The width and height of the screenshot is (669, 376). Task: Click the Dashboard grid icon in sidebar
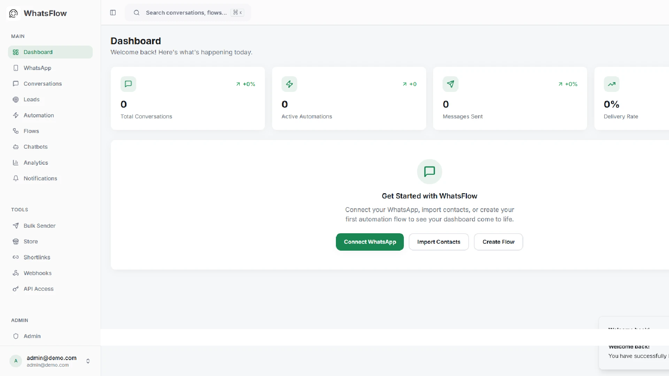pos(16,52)
